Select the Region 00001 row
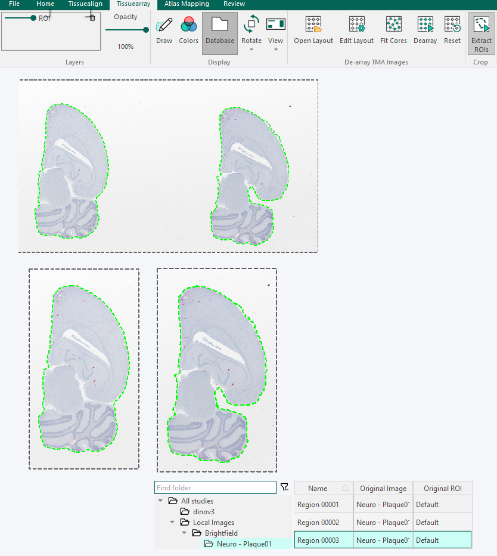The height and width of the screenshot is (556, 497). click(383, 504)
